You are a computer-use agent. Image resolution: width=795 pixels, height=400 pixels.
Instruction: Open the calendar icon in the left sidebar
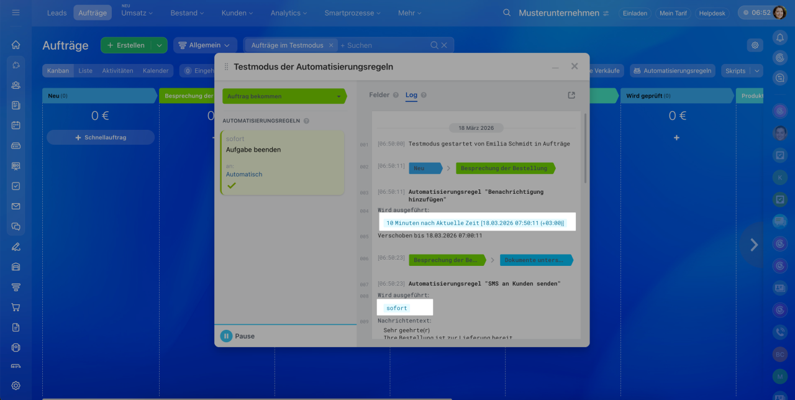pyautogui.click(x=16, y=125)
